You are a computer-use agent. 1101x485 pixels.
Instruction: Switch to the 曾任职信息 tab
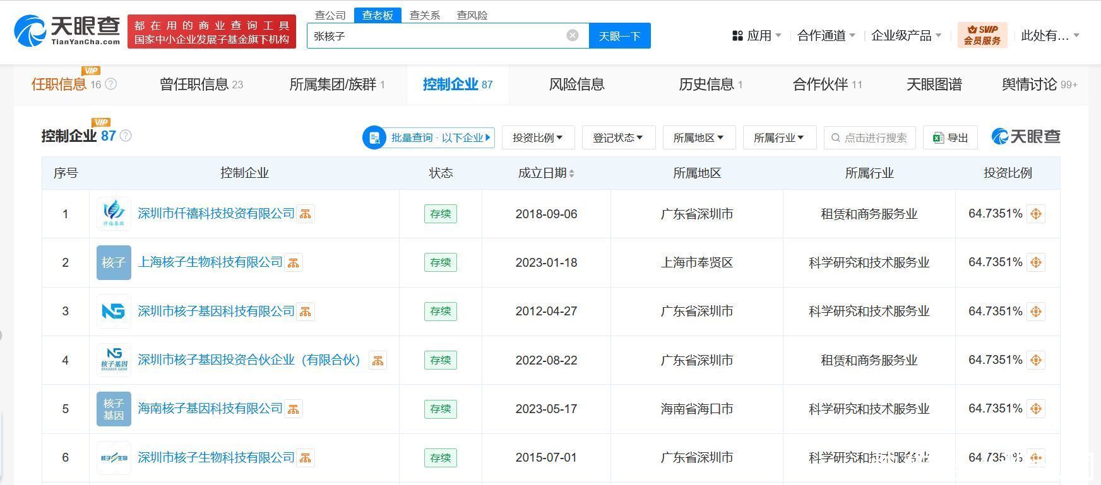[x=201, y=85]
